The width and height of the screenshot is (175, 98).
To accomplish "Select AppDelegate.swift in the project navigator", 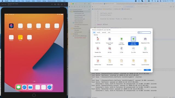I will (79, 13).
